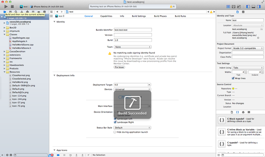
Task: Show the Media library
Action: coord(249,112)
